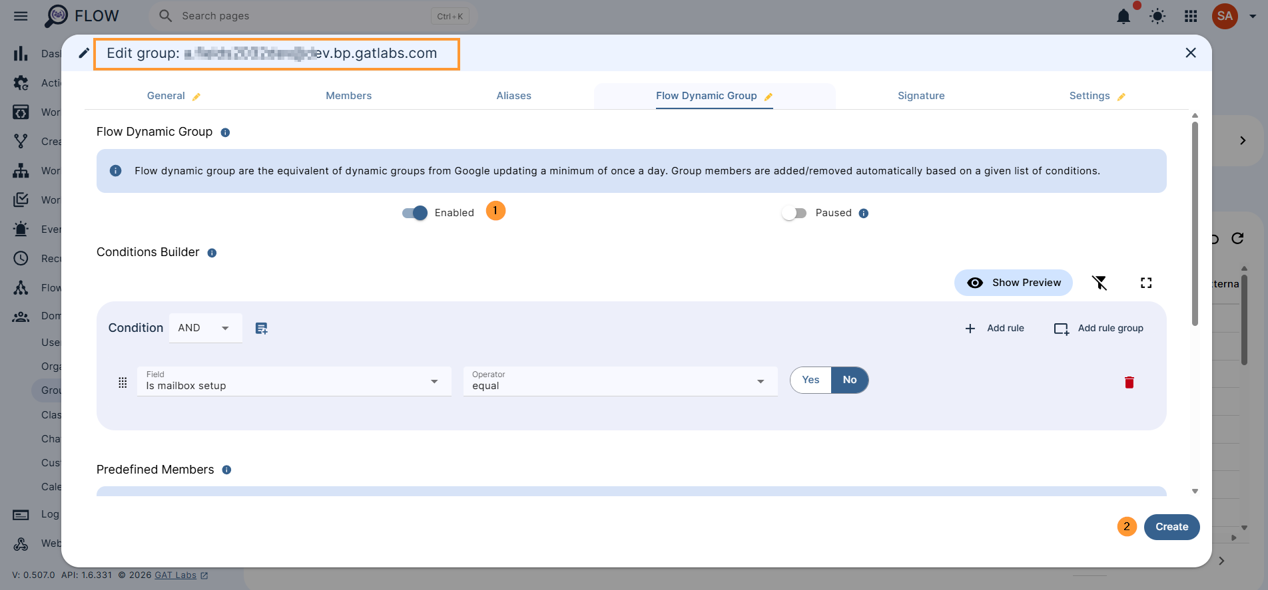This screenshot has width=1268, height=590.
Task: Click the refresh icon behind the dialog
Action: (1237, 238)
